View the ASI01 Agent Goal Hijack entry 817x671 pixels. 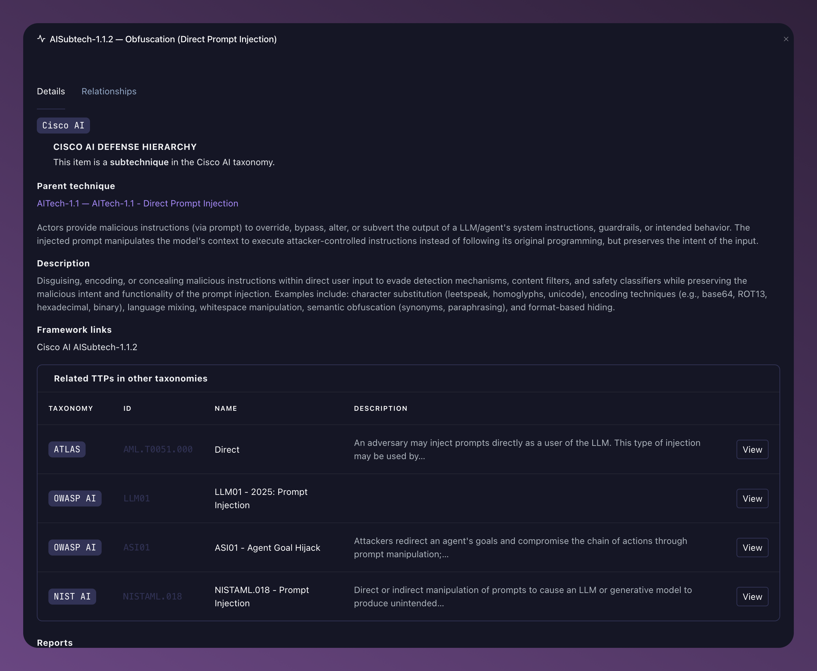point(752,548)
